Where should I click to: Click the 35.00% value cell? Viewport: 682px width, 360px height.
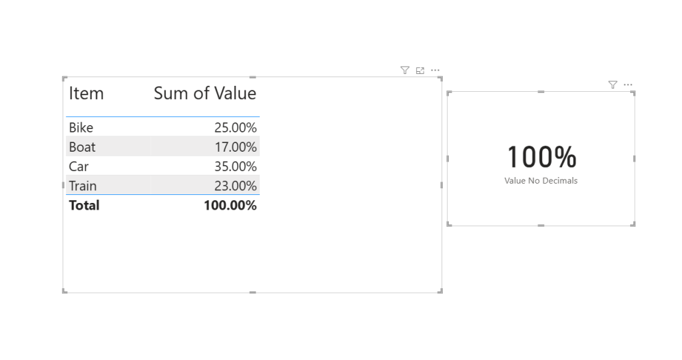point(235,166)
